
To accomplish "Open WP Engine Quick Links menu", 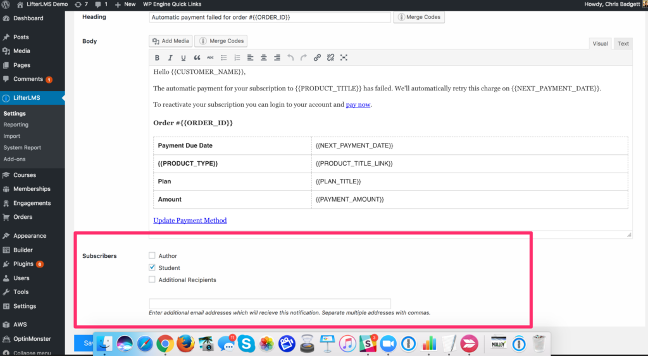I will pyautogui.click(x=172, y=4).
